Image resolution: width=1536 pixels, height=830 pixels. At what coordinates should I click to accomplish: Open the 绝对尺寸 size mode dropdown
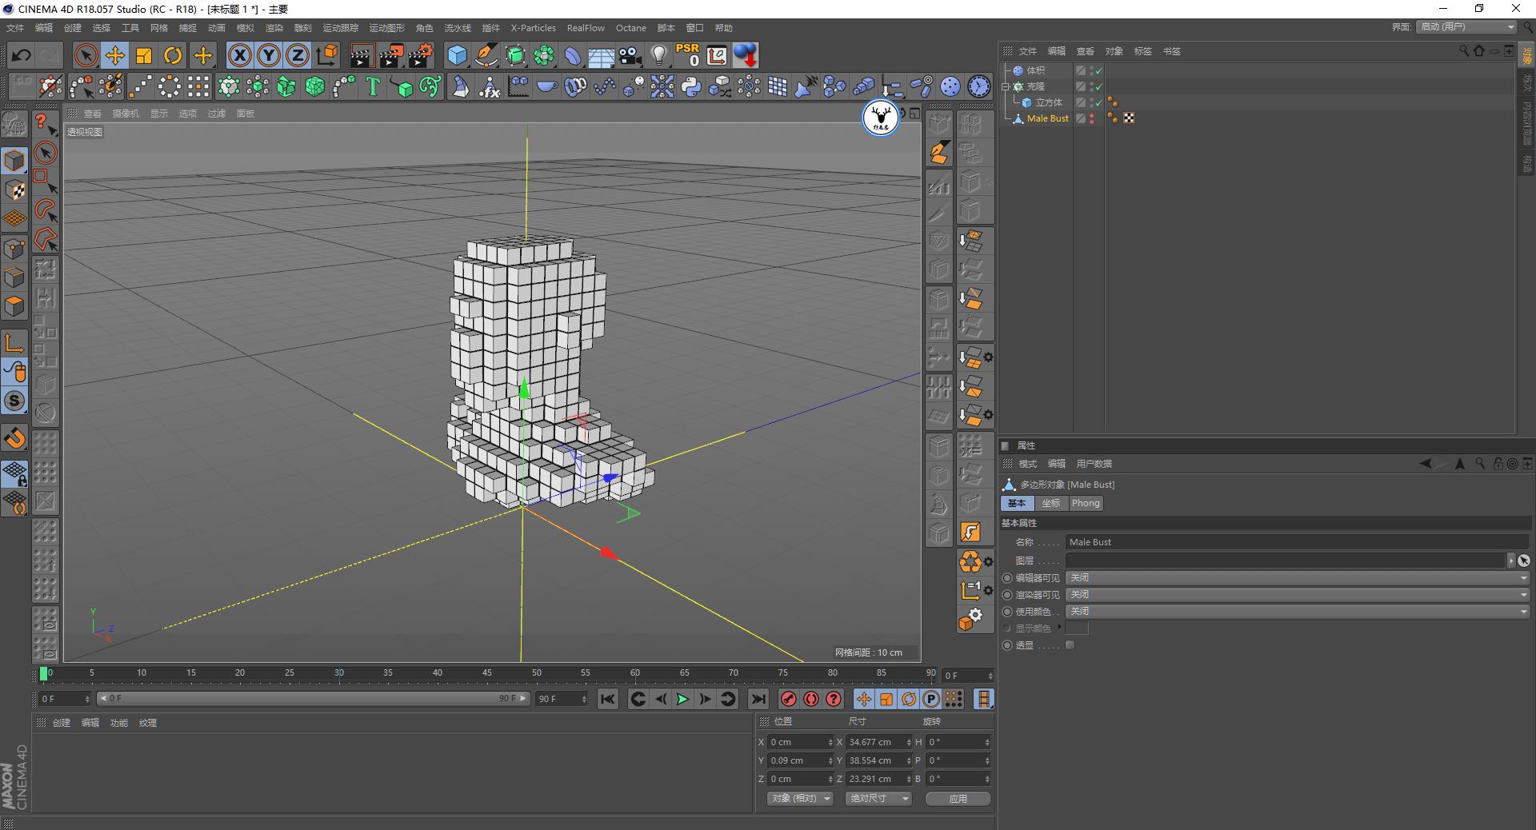(x=878, y=799)
